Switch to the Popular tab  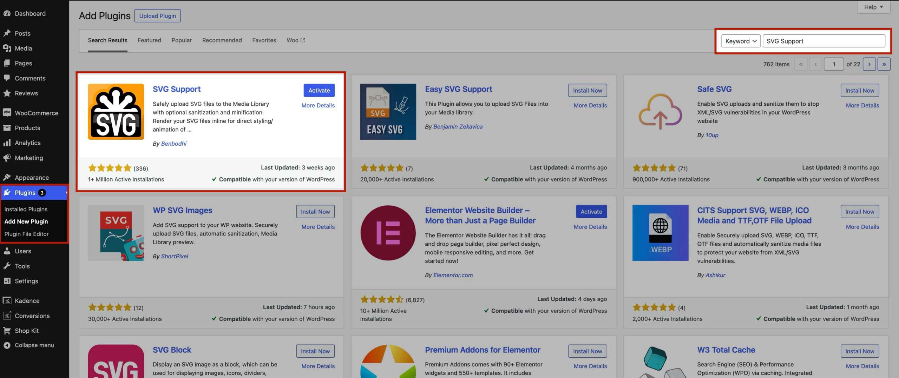(182, 40)
